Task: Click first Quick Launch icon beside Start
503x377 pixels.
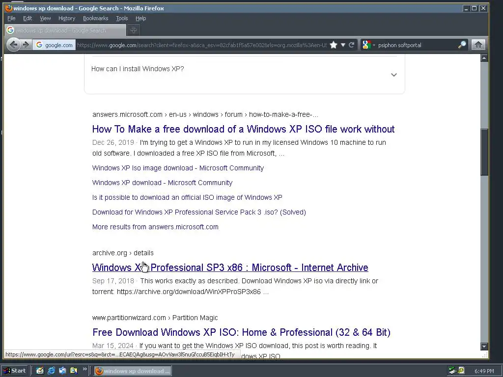Action: (40, 371)
